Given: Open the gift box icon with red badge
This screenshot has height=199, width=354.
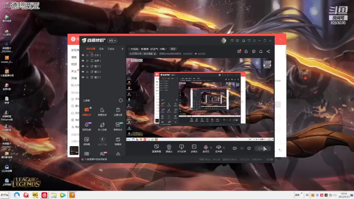Looking at the screenshot, I should pyautogui.click(x=239, y=51).
